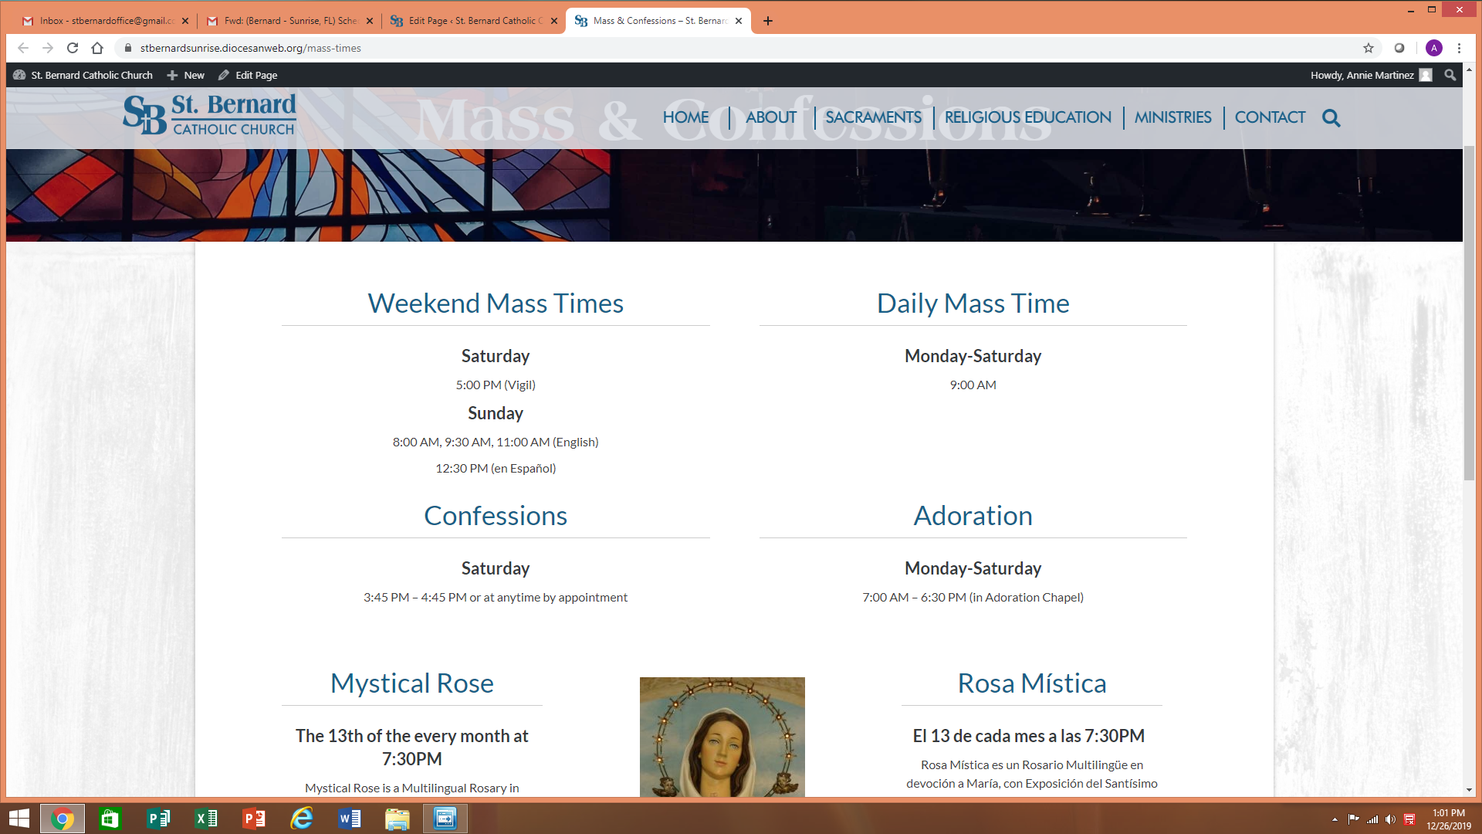The width and height of the screenshot is (1482, 834).
Task: Bookmark this page with star icon
Action: pyautogui.click(x=1369, y=48)
